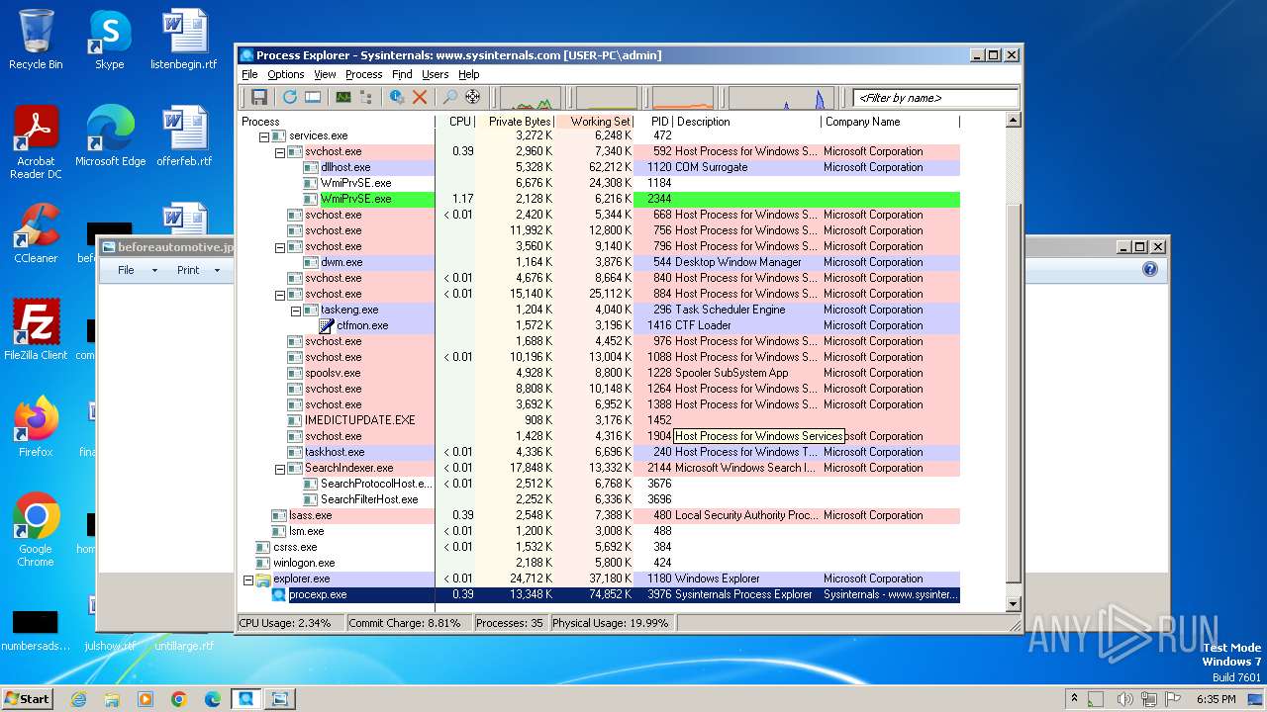This screenshot has width=1267, height=712.
Task: Open the Acrobat Reader DC desktop icon
Action: pyautogui.click(x=36, y=143)
